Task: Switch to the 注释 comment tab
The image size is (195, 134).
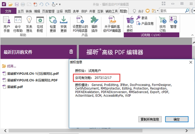Action: [59, 11]
